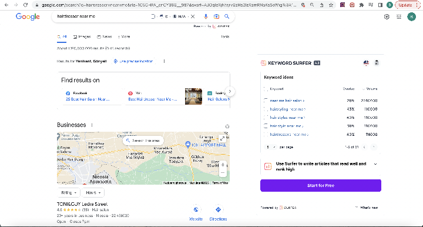Image resolution: width=423 pixels, height=227 pixels.
Task: Open the Businesses section three-dot menu
Action: point(92,125)
